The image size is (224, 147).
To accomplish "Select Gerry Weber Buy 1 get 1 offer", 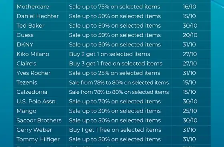I will (115, 130).
